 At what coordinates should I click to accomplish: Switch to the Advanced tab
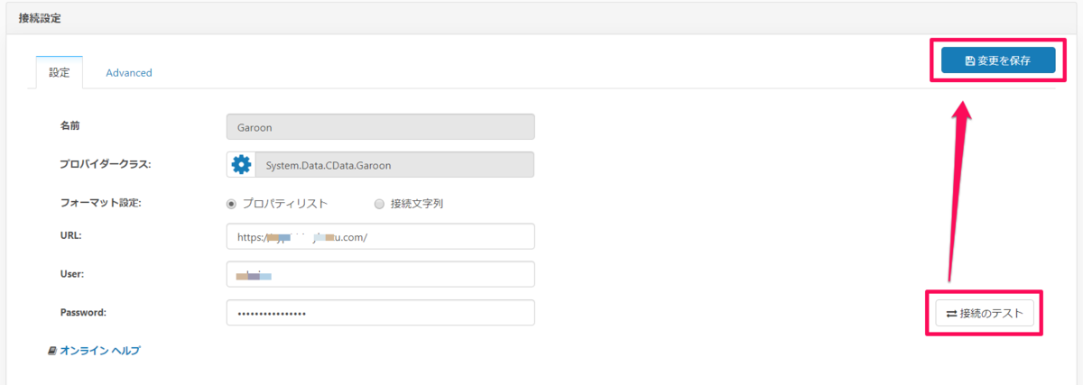click(129, 73)
